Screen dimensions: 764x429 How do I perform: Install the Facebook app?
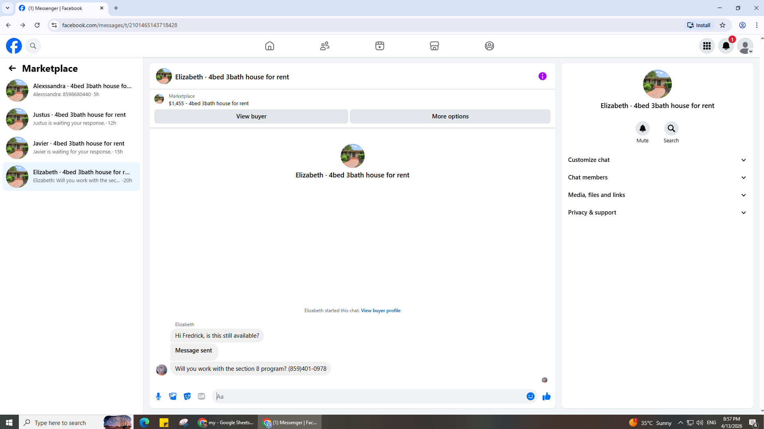click(699, 25)
